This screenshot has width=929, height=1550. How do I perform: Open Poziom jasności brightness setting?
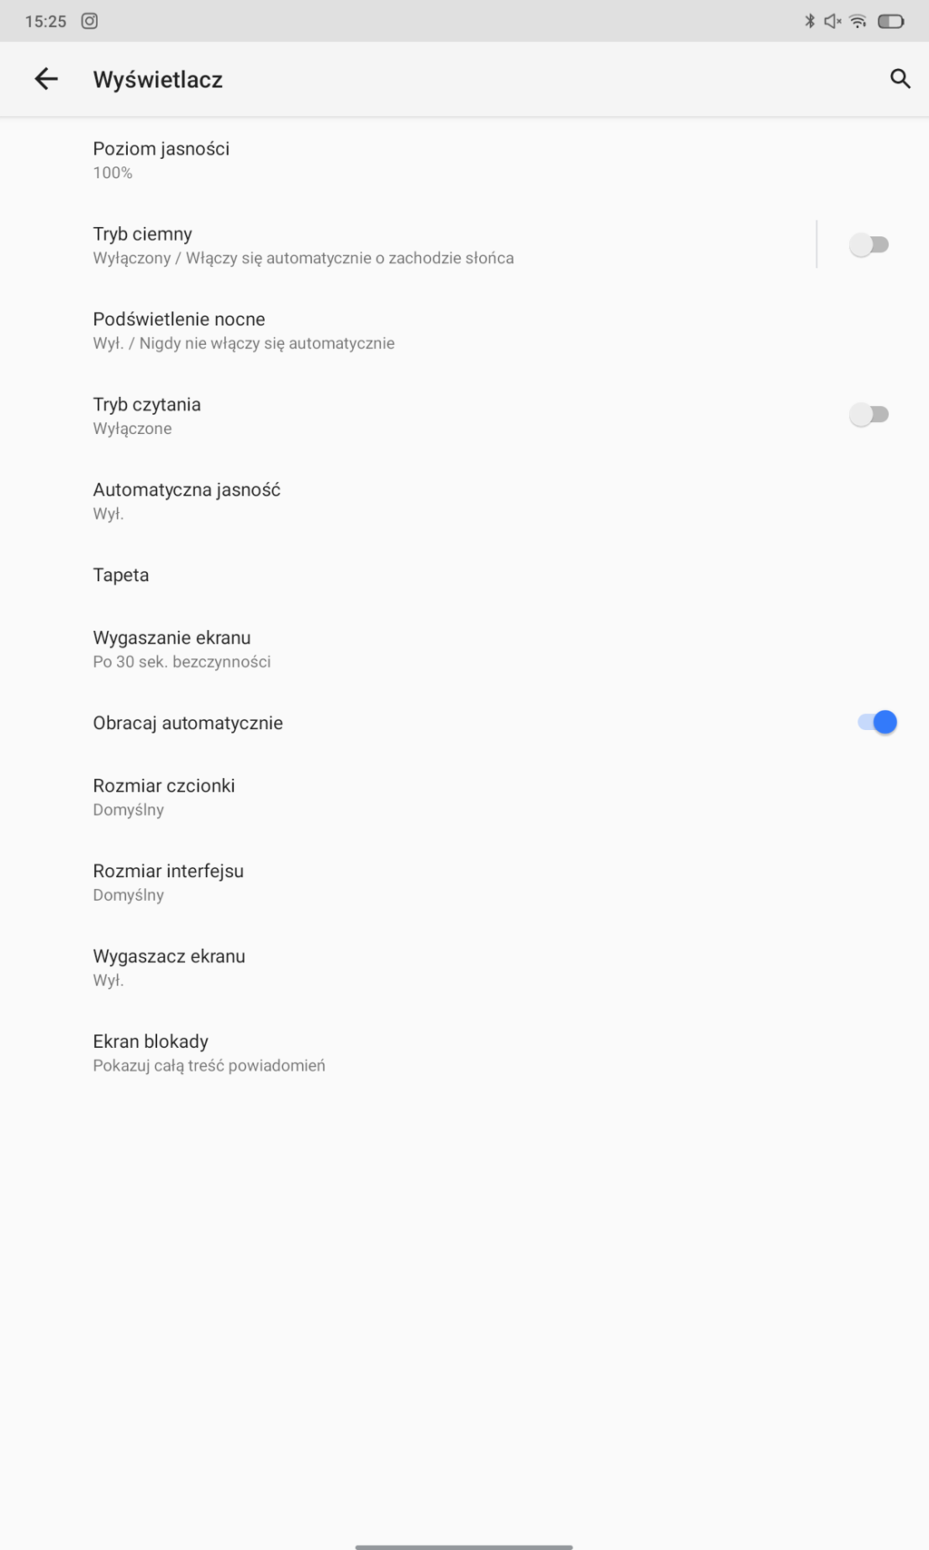coord(464,160)
